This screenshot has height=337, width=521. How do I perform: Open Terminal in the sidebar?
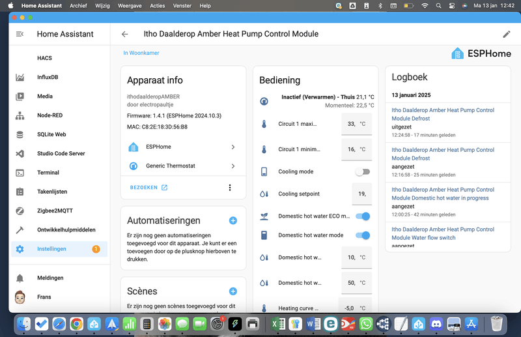pyautogui.click(x=59, y=173)
